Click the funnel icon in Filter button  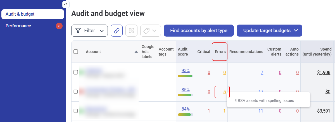pos(79,31)
